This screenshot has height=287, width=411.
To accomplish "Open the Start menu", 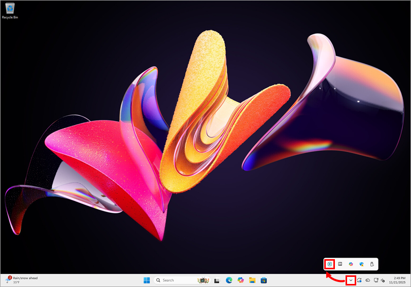I will coord(147,280).
